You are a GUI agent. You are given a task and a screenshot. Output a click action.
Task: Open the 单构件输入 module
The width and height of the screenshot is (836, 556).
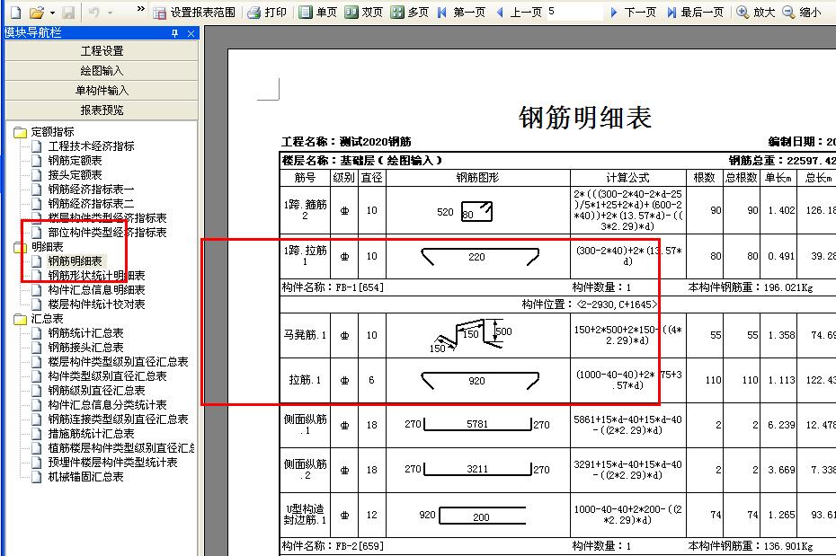pyautogui.click(x=102, y=90)
